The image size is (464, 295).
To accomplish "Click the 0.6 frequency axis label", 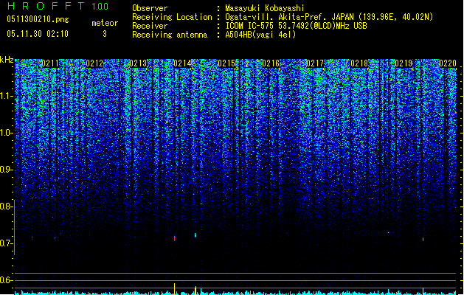I will point(7,280).
